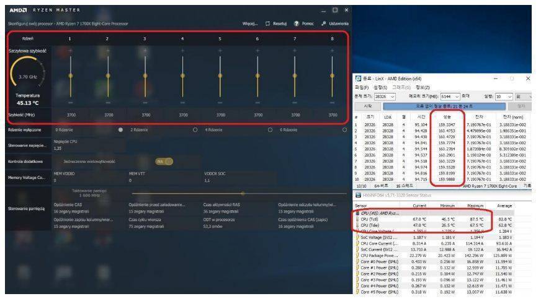This screenshot has width=541, height=304.
Task: Click the Resetuj reset icon
Action: pyautogui.click(x=267, y=24)
